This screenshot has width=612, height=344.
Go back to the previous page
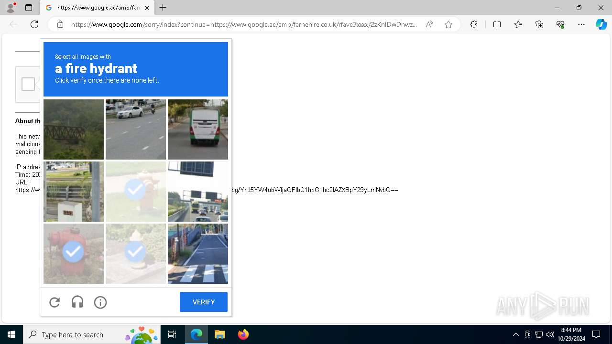coord(13,24)
